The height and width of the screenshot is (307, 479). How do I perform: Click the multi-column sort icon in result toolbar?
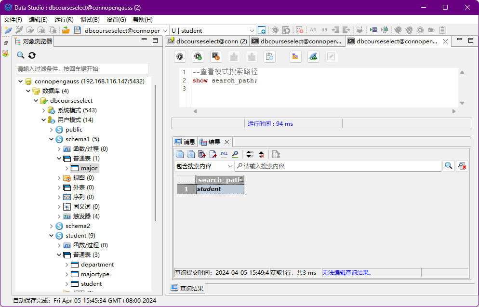click(250, 155)
